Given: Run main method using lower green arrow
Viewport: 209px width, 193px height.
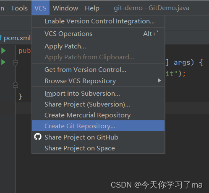Looking at the screenshot, I should [3, 62].
